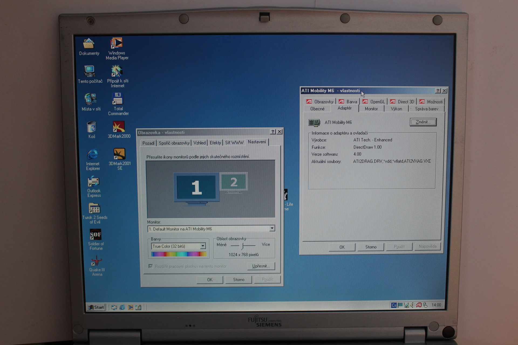
Task: Open the Koš recycle bin icon
Action: click(x=92, y=130)
